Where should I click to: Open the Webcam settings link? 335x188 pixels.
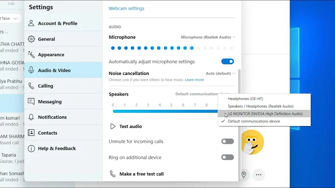pyautogui.click(x=127, y=8)
